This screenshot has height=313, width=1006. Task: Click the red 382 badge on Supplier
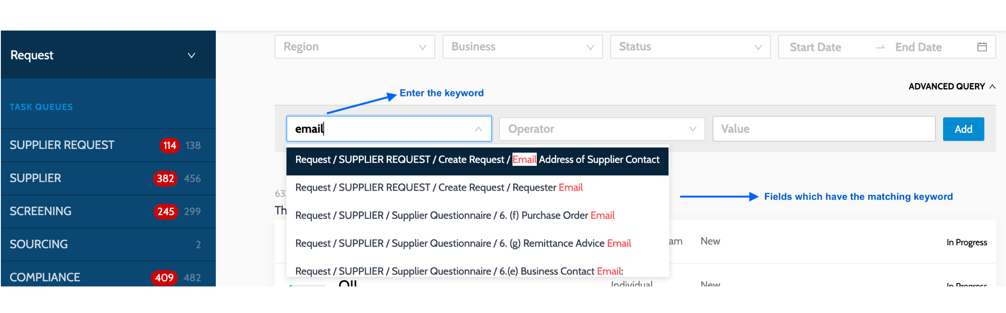pos(165,178)
